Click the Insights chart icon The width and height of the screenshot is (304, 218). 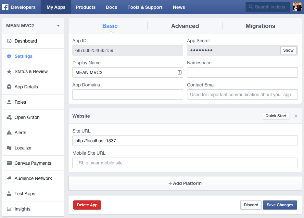pyautogui.click(x=9, y=209)
